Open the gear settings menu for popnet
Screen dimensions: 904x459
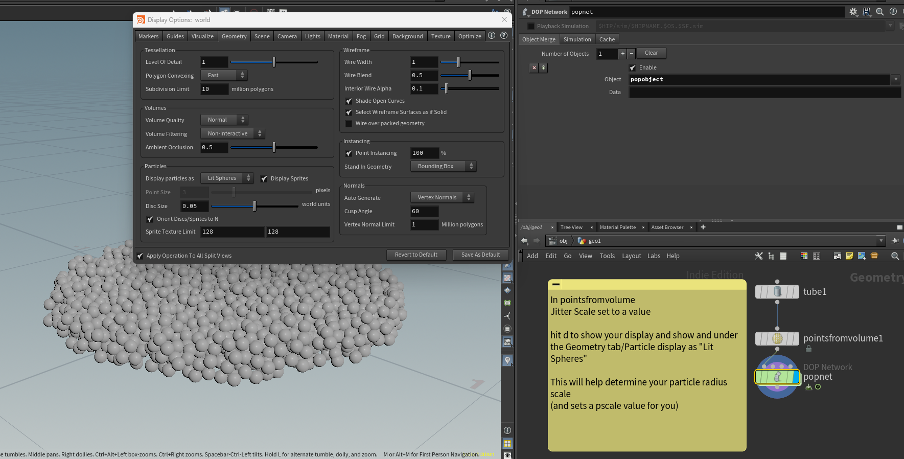[853, 12]
